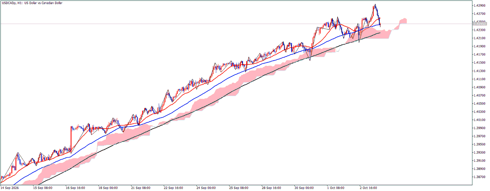Click the 1.41100 price axis label
This screenshot has width=490, height=191.
479,79
